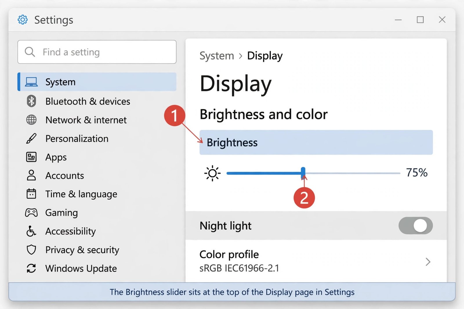The width and height of the screenshot is (464, 309).
Task: Click the System breadcrumb link
Action: [217, 56]
